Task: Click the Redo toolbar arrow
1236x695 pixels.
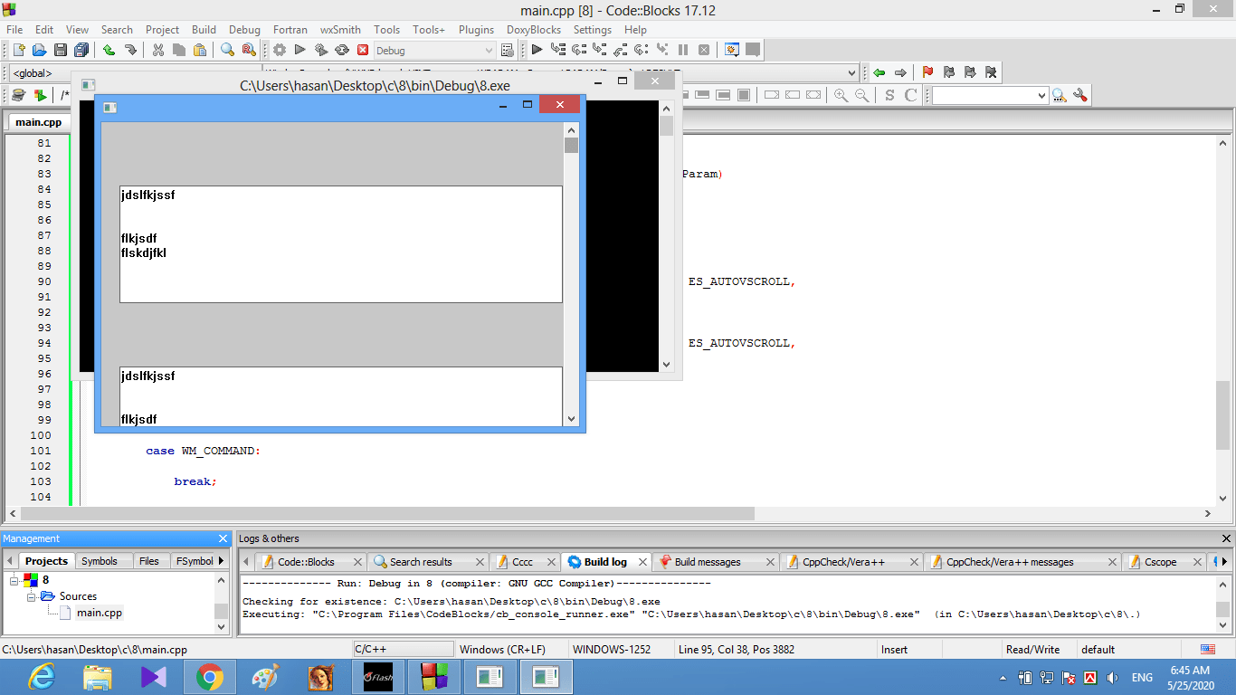Action: pos(130,50)
